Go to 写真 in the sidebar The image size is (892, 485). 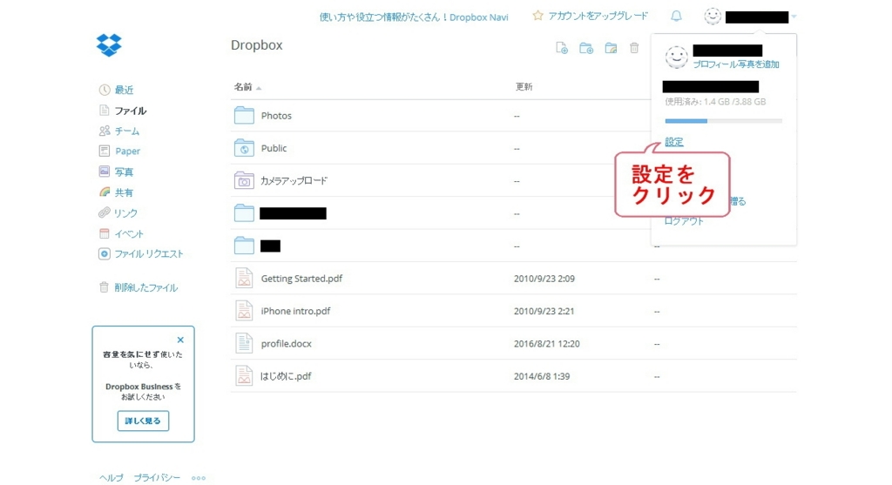124,172
